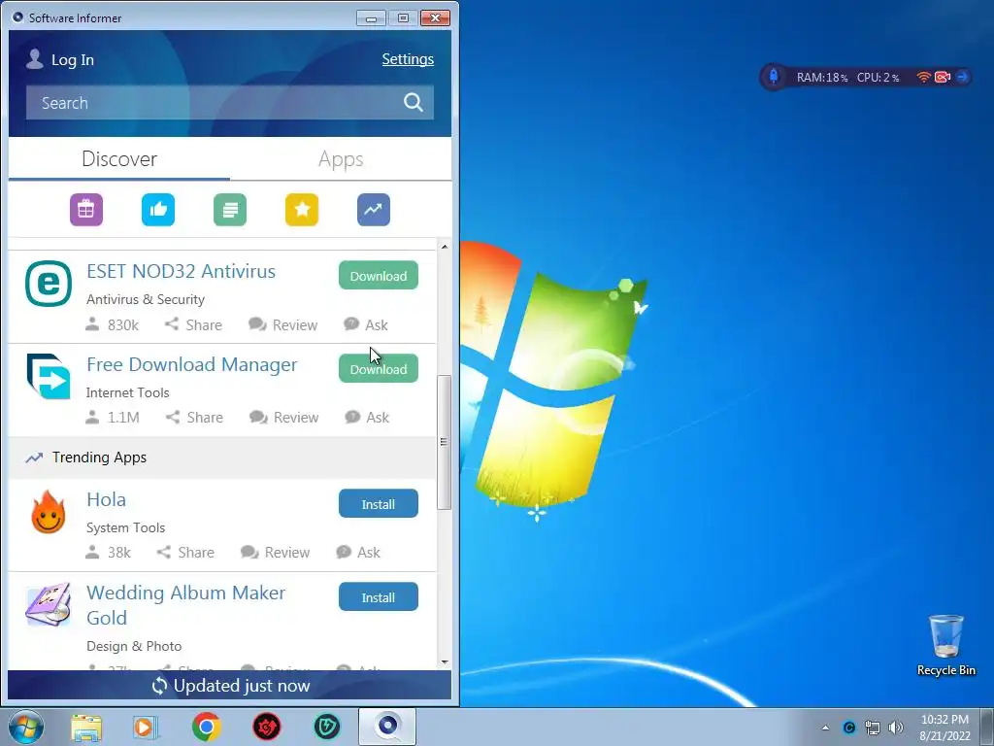Click the blue arrow in RAM widget

[962, 77]
